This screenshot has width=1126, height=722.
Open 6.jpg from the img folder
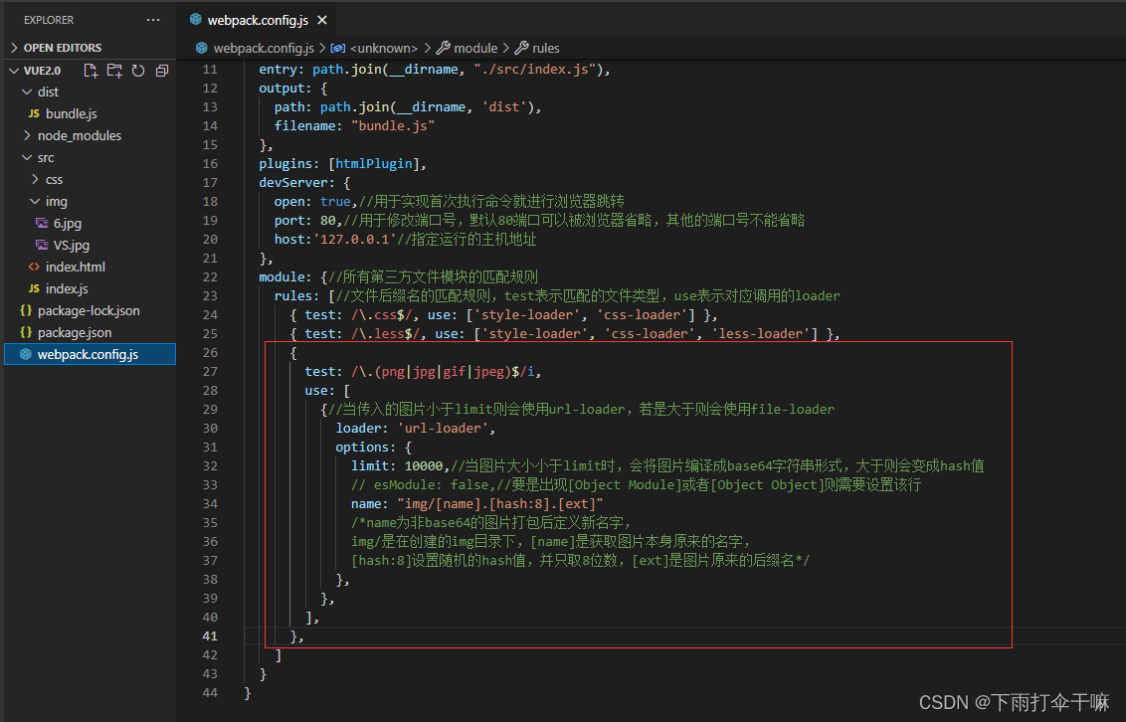(68, 223)
